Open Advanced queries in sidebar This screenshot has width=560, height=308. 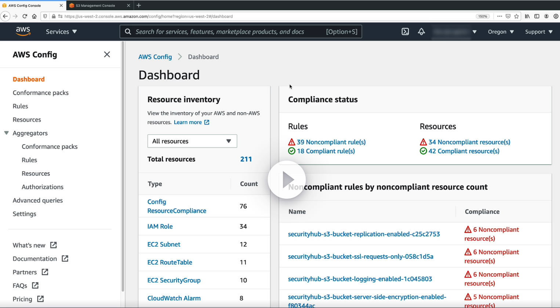[38, 200]
